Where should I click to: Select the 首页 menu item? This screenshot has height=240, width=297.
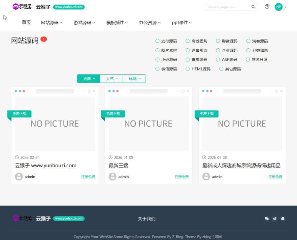coord(26,22)
